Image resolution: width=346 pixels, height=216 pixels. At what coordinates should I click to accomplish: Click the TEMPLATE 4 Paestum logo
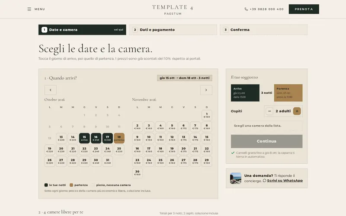pyautogui.click(x=173, y=10)
